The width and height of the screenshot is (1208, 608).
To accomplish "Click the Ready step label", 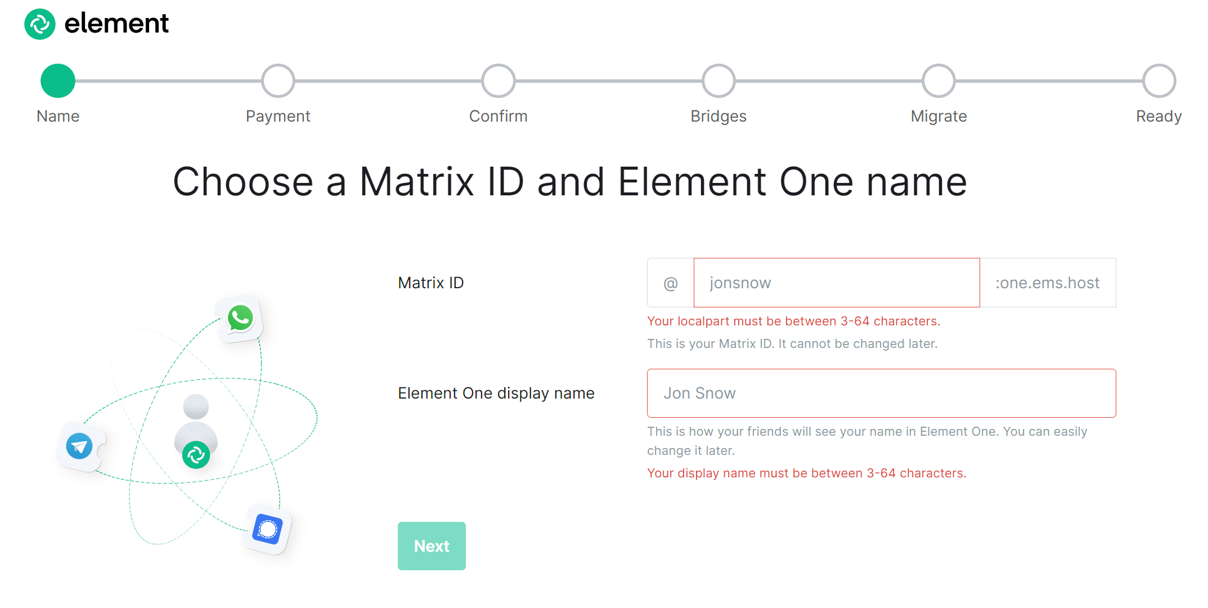I will point(1159,117).
